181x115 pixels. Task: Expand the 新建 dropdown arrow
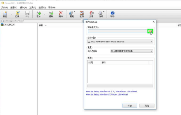(x=11, y=14)
